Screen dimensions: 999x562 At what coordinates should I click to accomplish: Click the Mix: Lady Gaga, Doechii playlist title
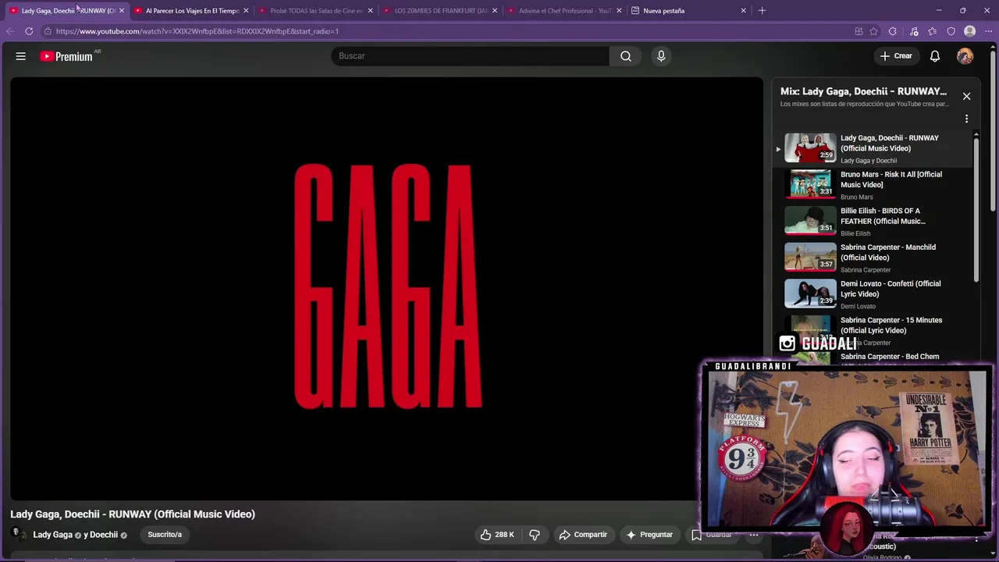[x=863, y=91]
